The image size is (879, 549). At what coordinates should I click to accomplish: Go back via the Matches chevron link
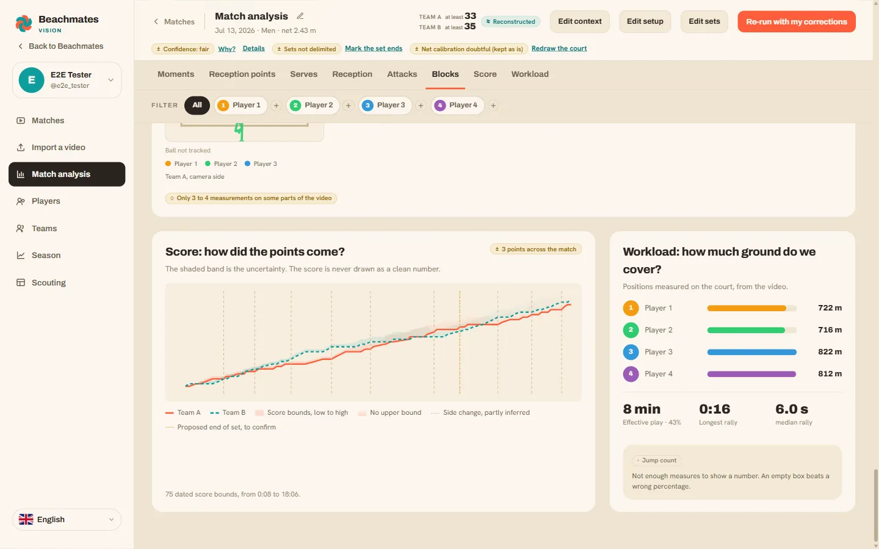point(174,22)
